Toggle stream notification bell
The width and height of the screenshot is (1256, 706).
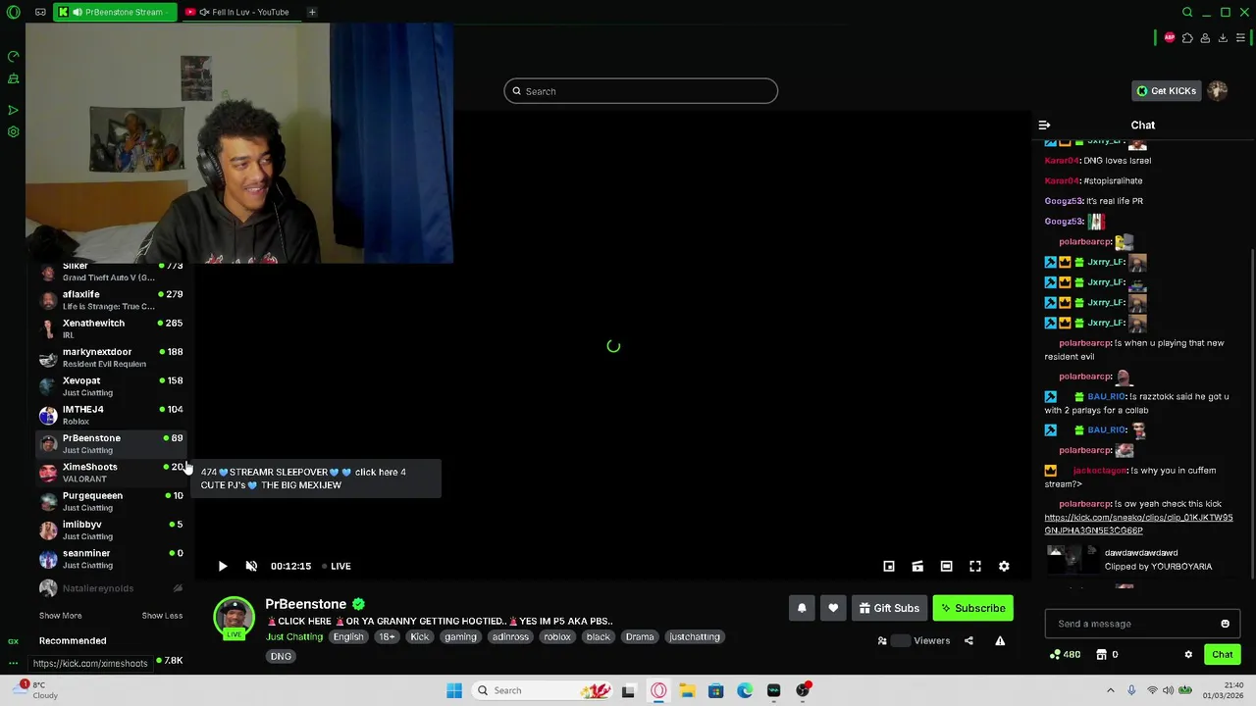pyautogui.click(x=802, y=608)
